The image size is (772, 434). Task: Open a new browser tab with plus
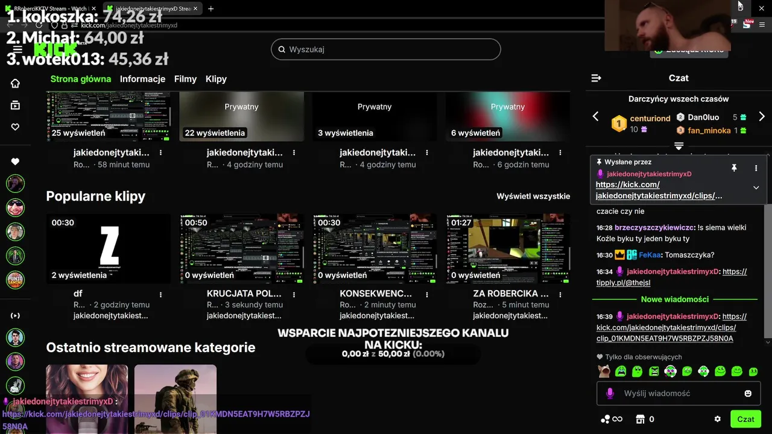point(210,8)
